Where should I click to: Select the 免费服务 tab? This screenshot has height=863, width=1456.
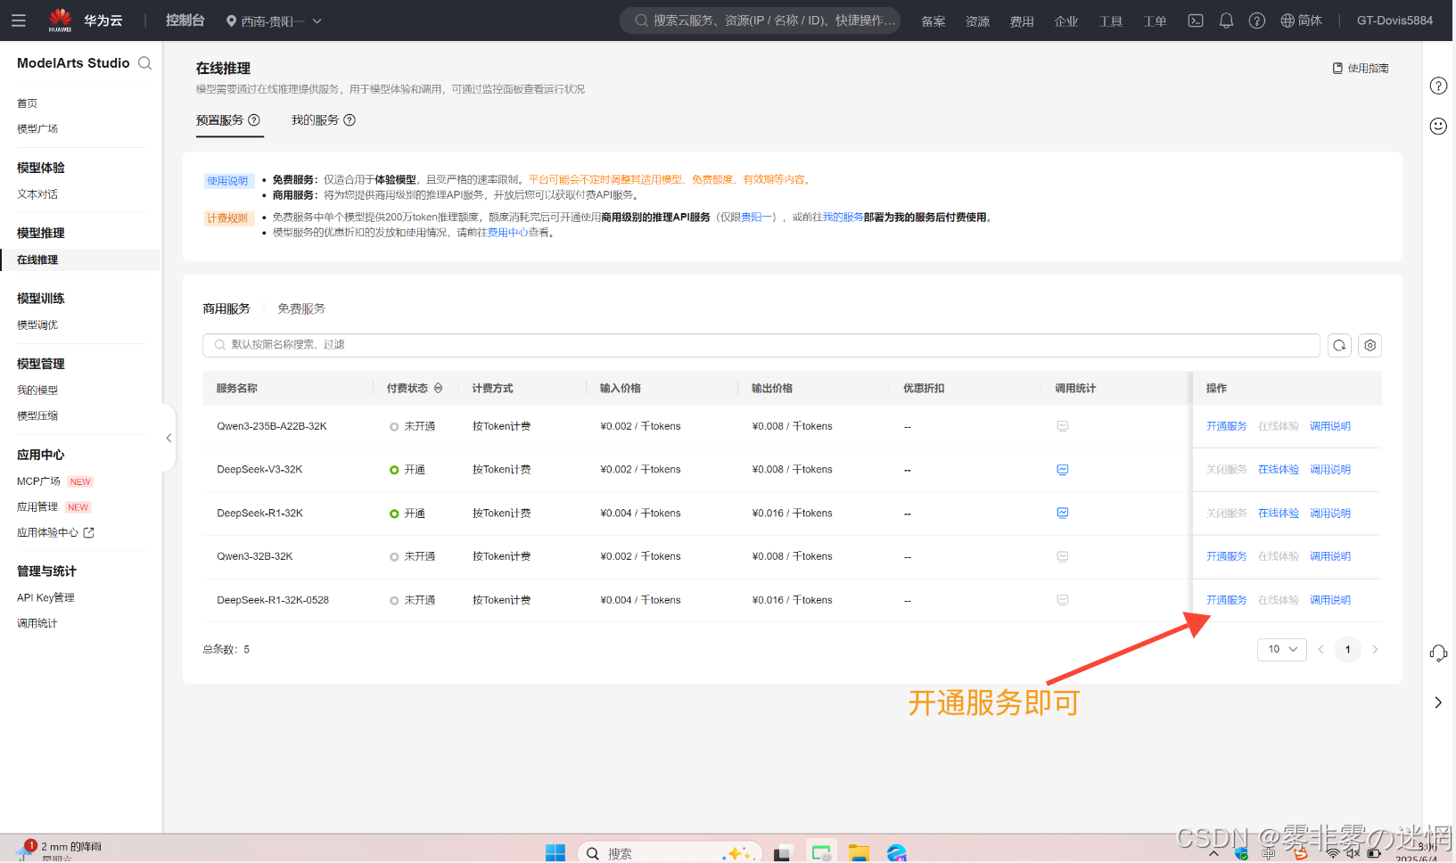[301, 308]
